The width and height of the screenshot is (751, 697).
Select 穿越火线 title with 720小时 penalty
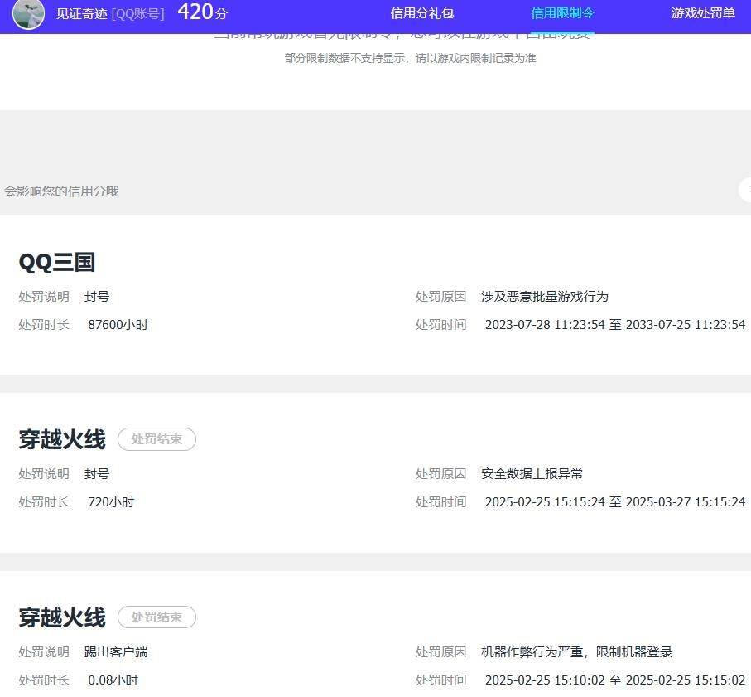(x=62, y=439)
